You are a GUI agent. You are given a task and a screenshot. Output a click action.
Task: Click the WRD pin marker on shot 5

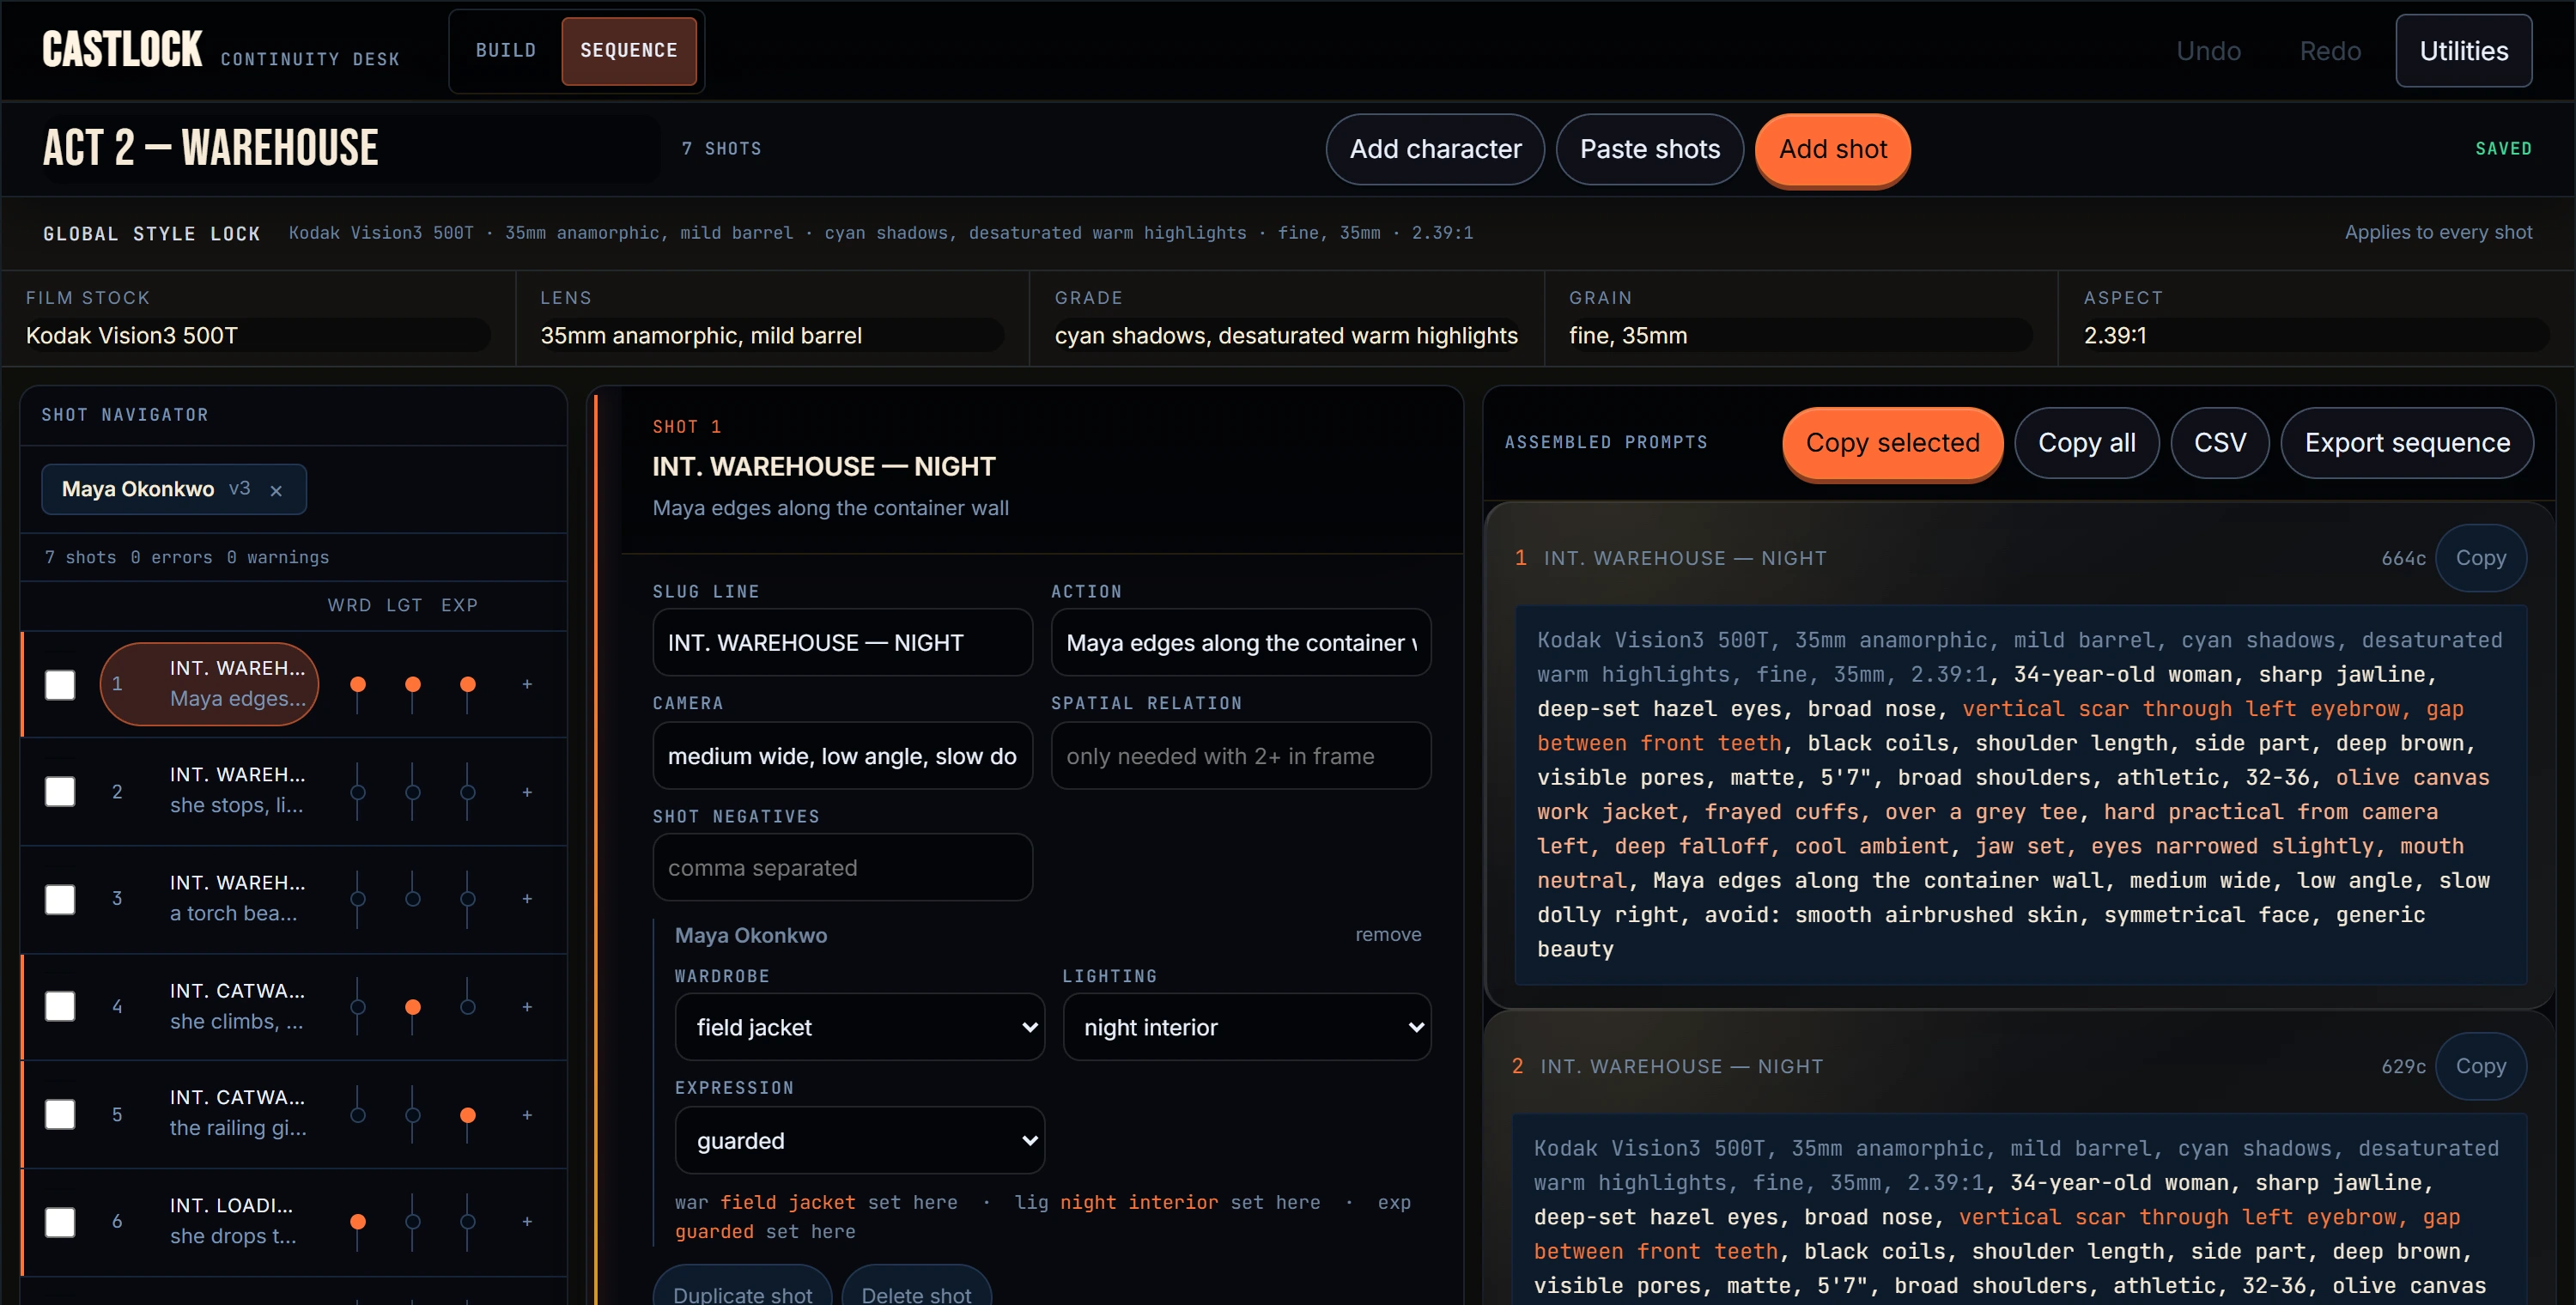click(x=358, y=1115)
